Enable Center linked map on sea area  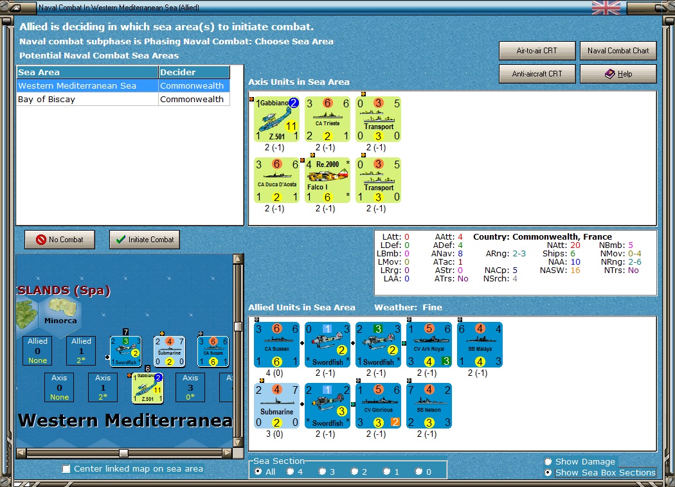click(66, 469)
